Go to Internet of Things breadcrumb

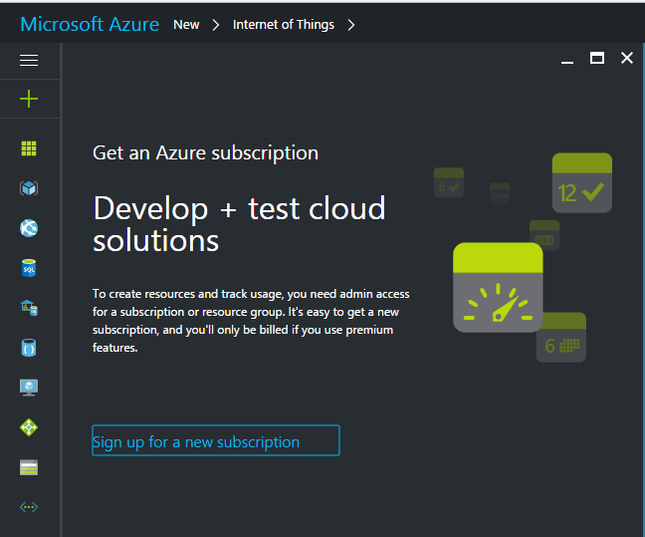point(284,25)
